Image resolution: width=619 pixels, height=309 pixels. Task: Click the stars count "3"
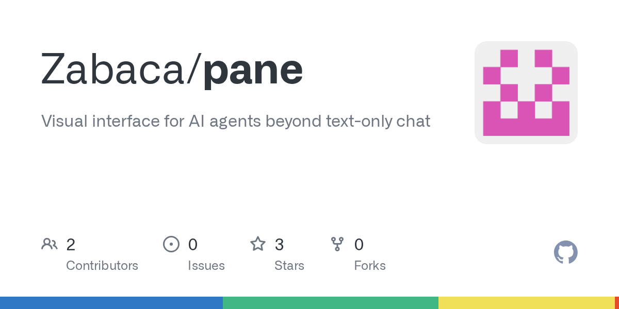click(x=279, y=245)
